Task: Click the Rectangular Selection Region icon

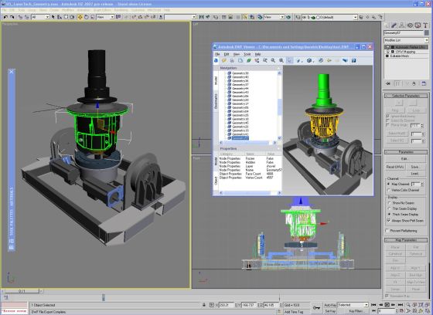Action: [66, 17]
